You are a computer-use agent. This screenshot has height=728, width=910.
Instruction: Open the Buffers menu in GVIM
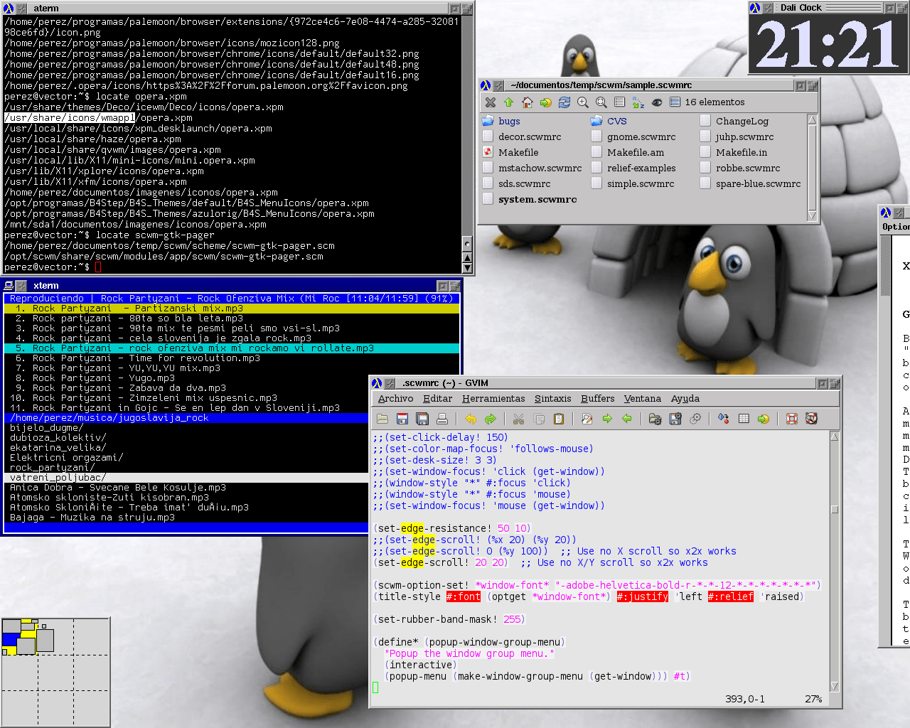pos(597,399)
